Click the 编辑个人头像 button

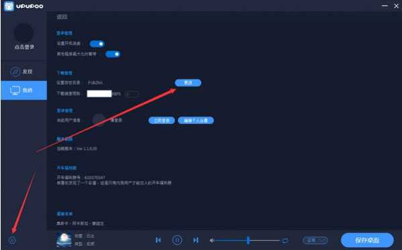tap(196, 121)
